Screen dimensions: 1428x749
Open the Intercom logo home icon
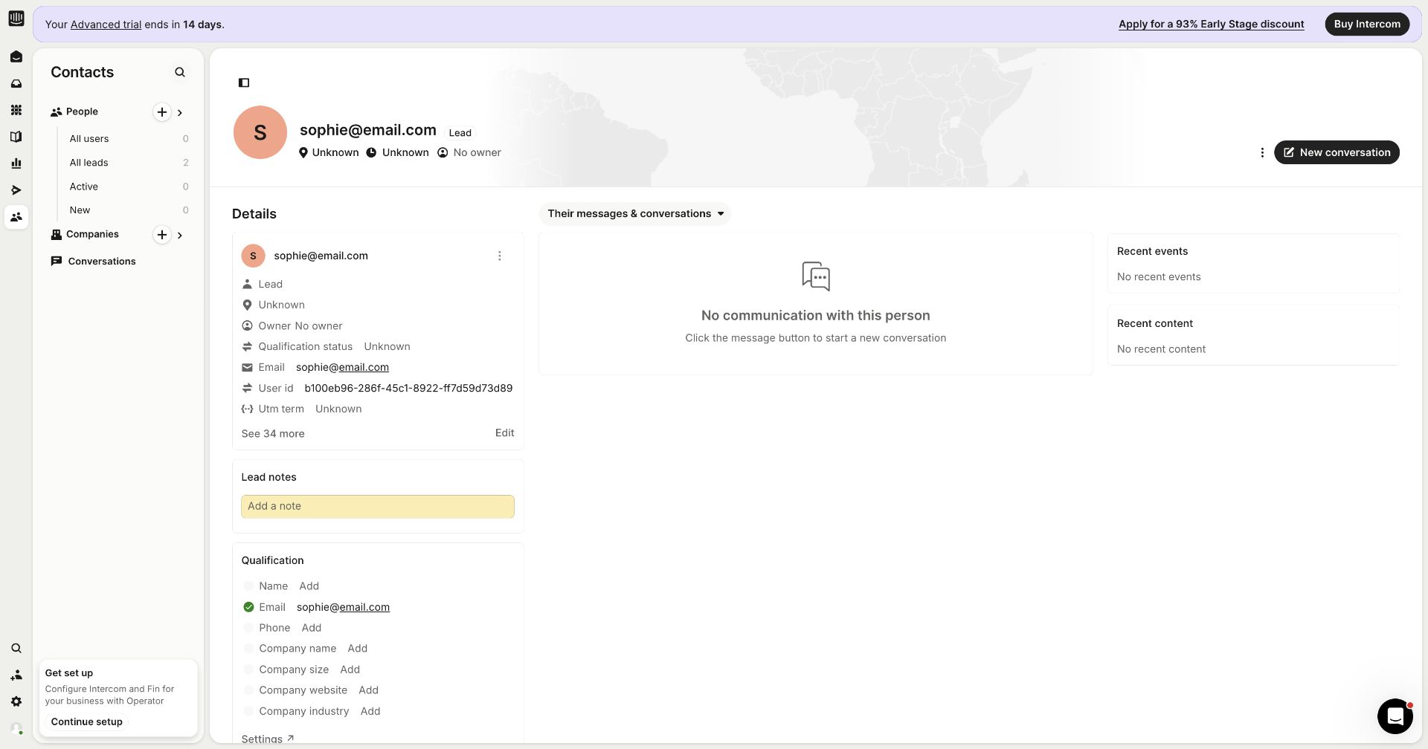[16, 19]
